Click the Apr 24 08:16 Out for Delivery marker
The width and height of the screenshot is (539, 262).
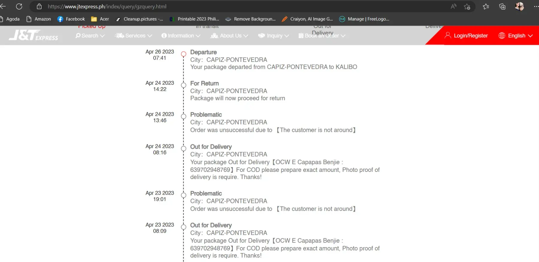pyautogui.click(x=184, y=149)
